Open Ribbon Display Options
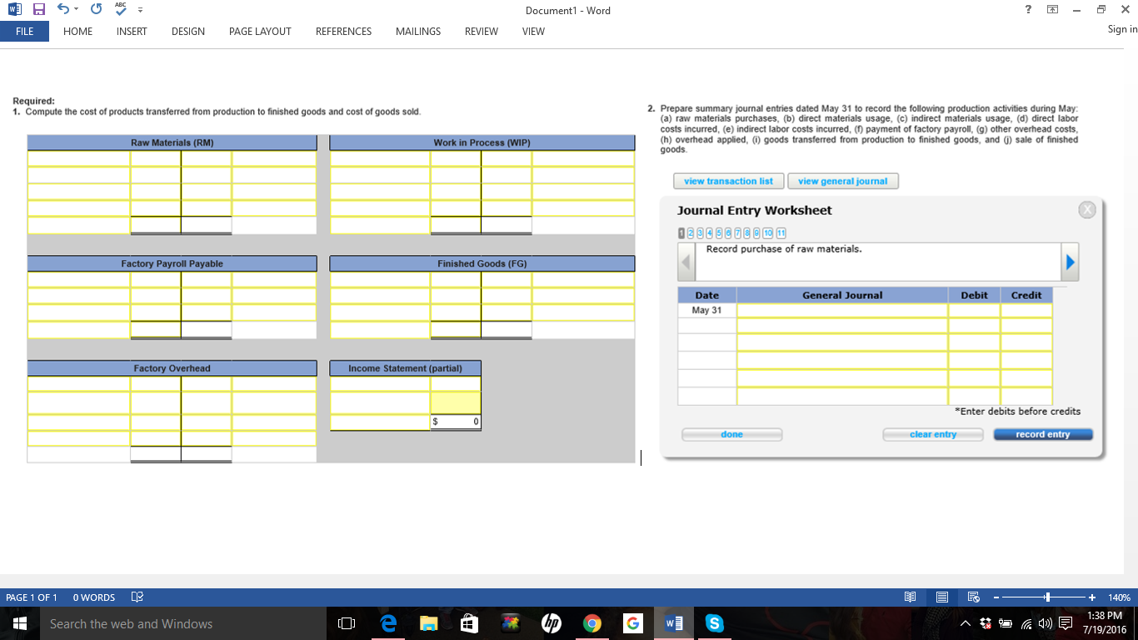Viewport: 1138px width, 640px height. tap(1052, 10)
